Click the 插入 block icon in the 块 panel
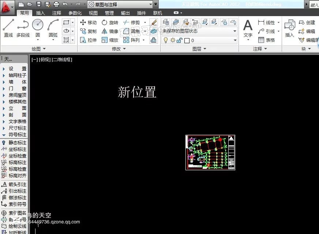Viewport: 319px width, 234px height. 290,29
